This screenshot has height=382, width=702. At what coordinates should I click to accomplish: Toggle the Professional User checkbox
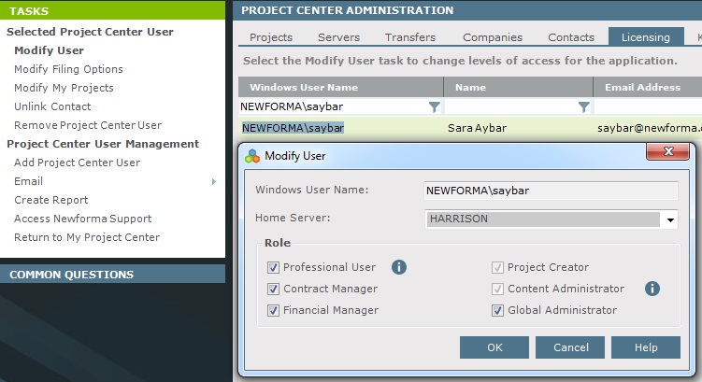(x=273, y=267)
